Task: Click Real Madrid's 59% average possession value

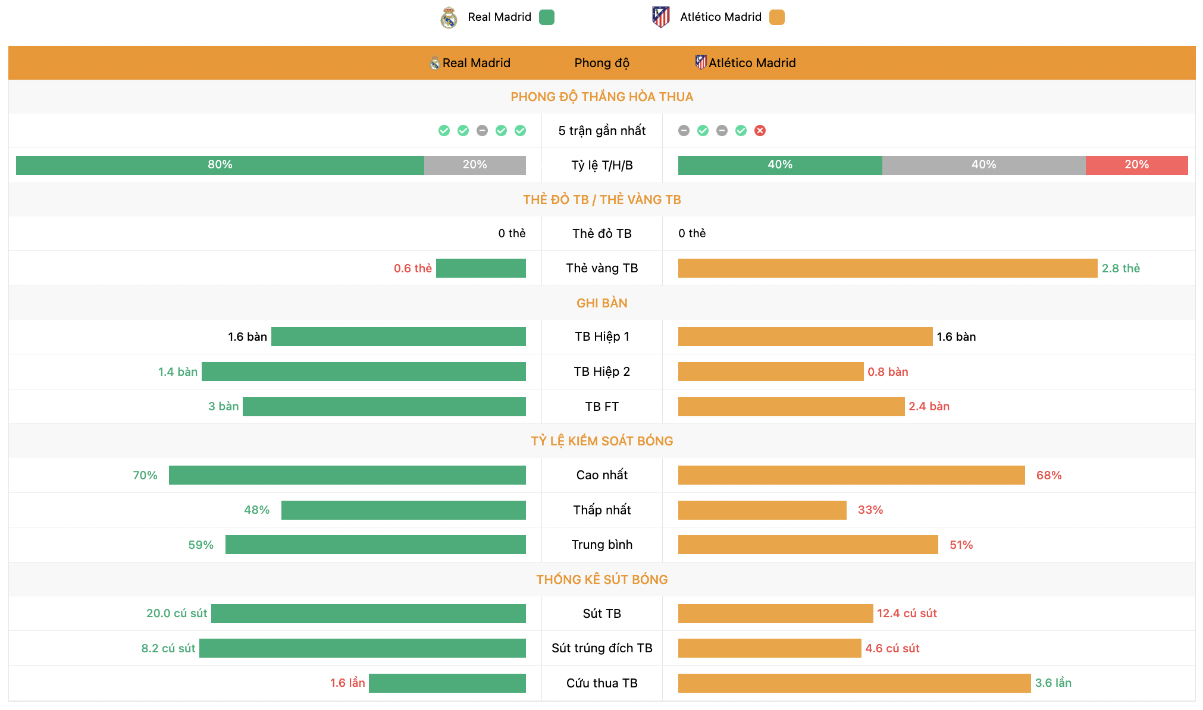Action: pos(201,545)
